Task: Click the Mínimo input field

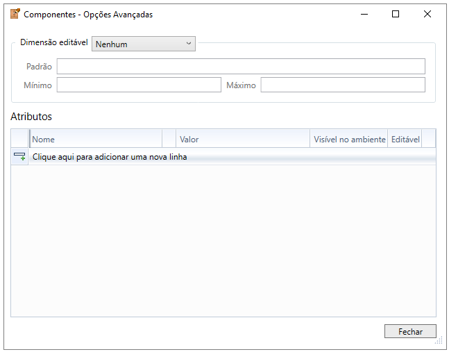Action: 139,85
